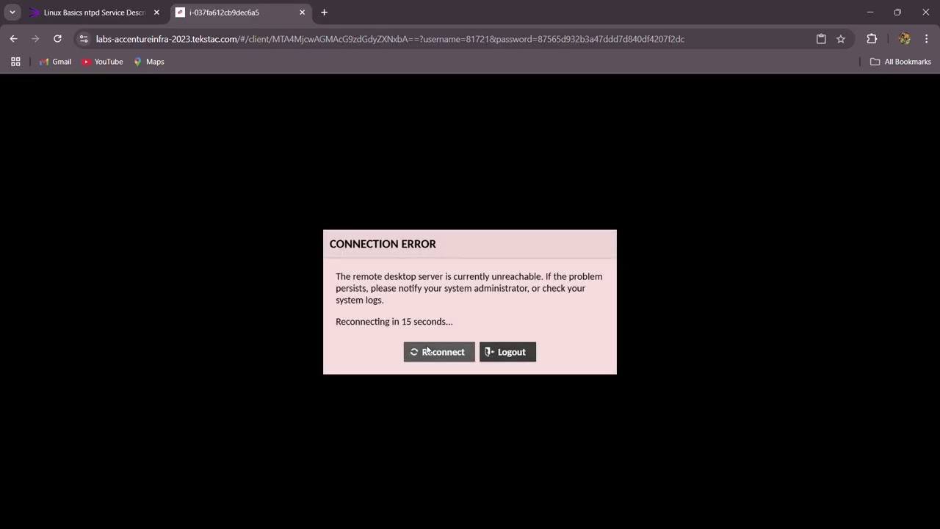Switch to Linux Basics ntpd Service tab

point(94,12)
